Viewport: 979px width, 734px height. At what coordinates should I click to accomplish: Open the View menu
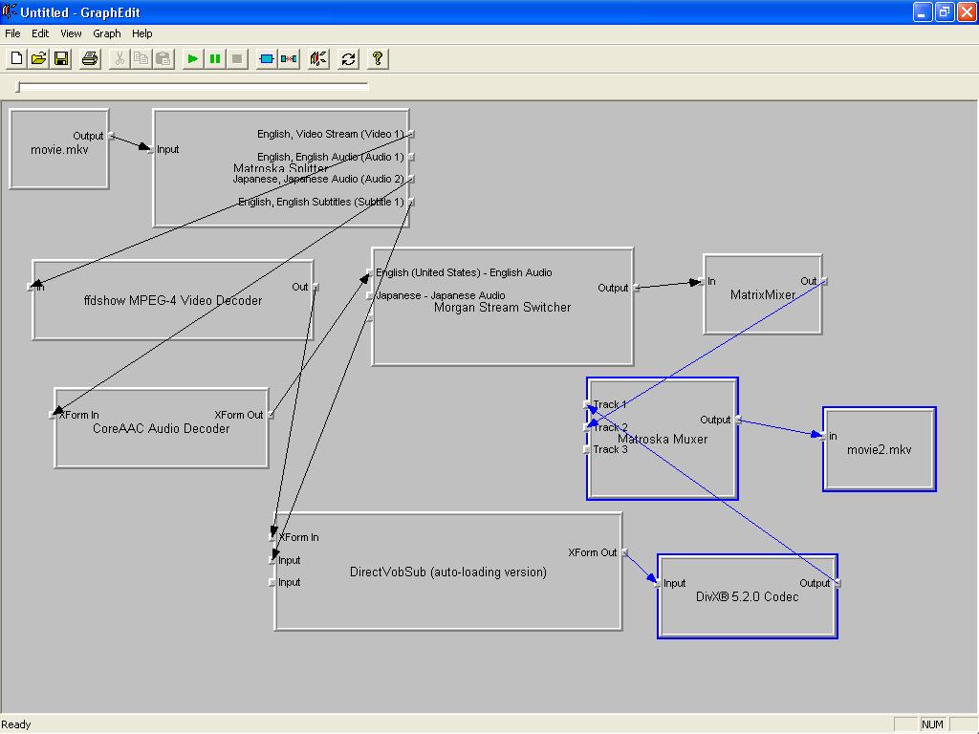pyautogui.click(x=71, y=33)
